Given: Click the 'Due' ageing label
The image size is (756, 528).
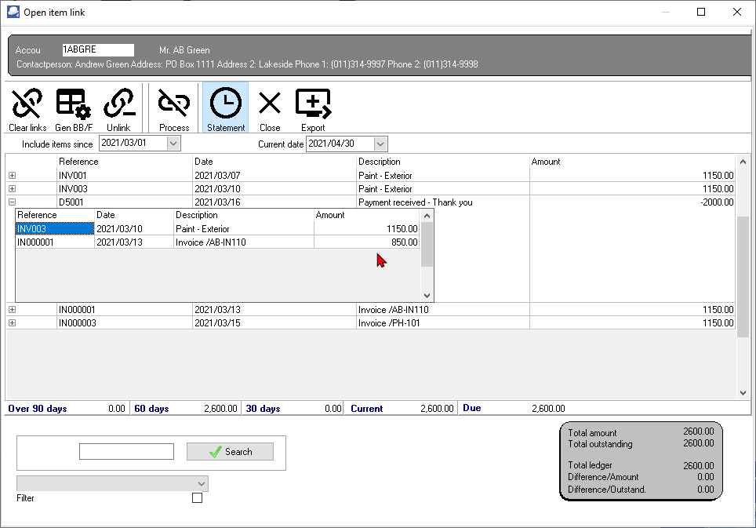Looking at the screenshot, I should point(471,408).
